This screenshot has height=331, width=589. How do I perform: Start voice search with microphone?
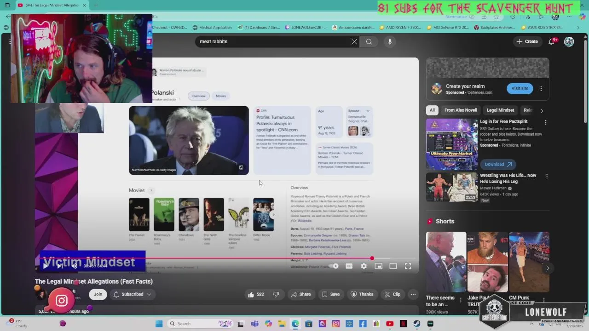pos(390,41)
